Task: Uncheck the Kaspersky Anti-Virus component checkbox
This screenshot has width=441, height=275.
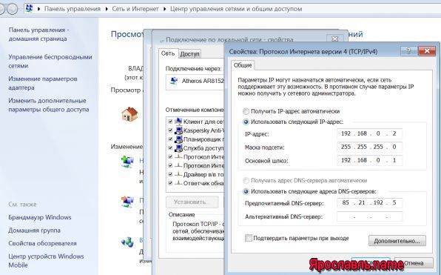Action: (x=170, y=130)
